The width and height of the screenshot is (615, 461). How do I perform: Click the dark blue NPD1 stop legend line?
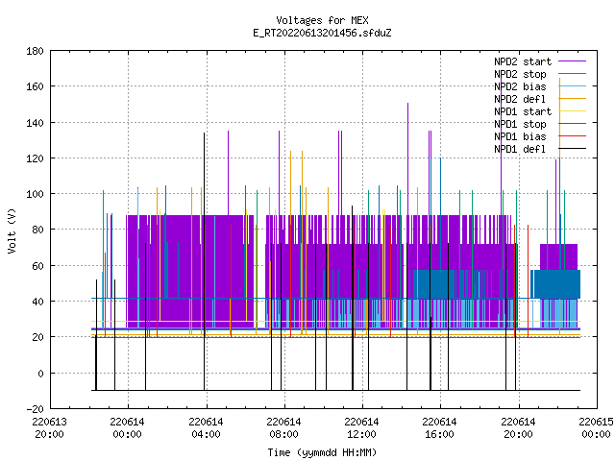[x=573, y=124]
